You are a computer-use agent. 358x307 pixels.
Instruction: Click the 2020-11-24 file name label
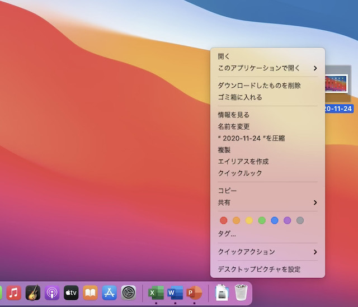click(339, 108)
